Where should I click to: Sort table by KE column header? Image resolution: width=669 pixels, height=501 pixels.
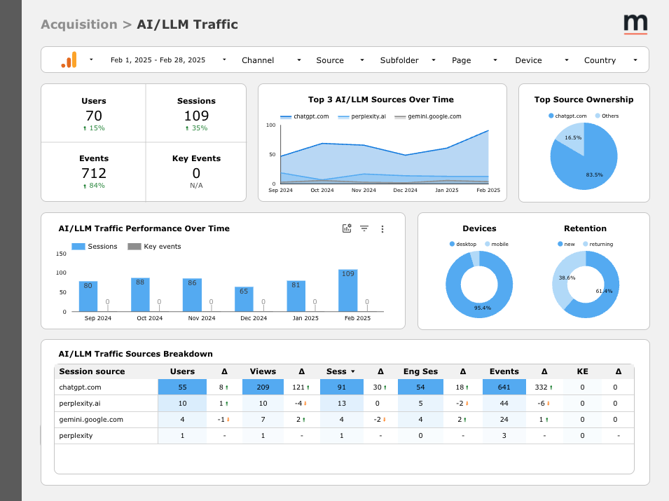(582, 371)
